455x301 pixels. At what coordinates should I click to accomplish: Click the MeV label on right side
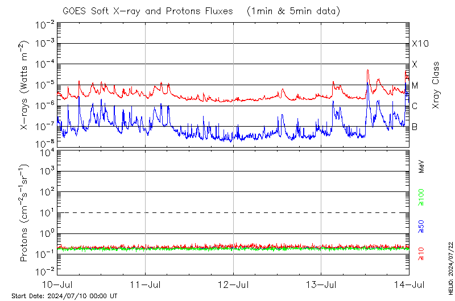tap(422, 166)
